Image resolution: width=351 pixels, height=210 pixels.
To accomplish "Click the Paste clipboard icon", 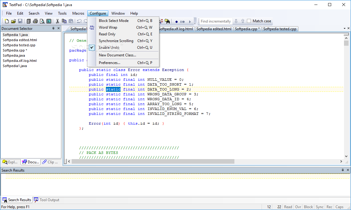I will [x=71, y=21].
